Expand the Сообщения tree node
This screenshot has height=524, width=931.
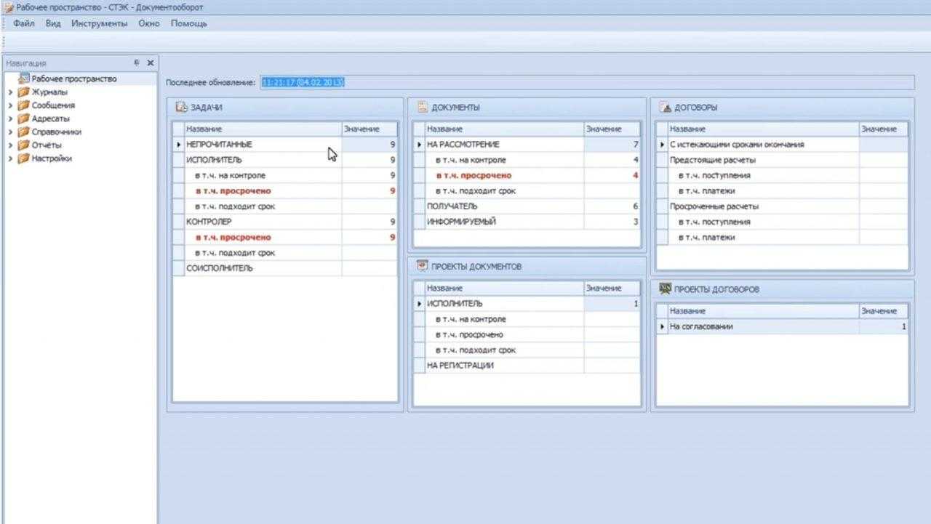(x=10, y=105)
